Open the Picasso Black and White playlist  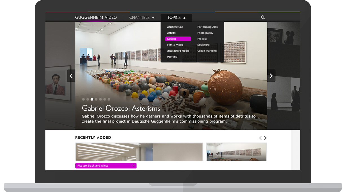[x=105, y=165]
